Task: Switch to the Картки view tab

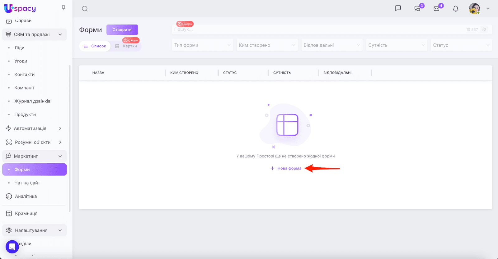Action: click(x=126, y=46)
